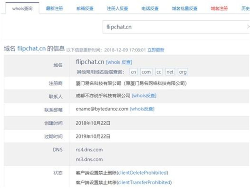Screen dimensions: 250x188
Task: Open the clientDeleteProhibited status link
Action: [x=142, y=173]
